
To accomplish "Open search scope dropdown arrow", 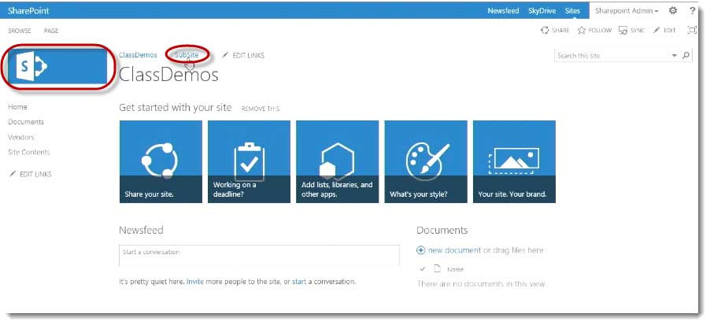I will point(675,56).
